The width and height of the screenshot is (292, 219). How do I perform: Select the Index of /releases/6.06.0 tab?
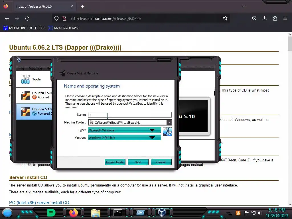pyautogui.click(x=44, y=7)
